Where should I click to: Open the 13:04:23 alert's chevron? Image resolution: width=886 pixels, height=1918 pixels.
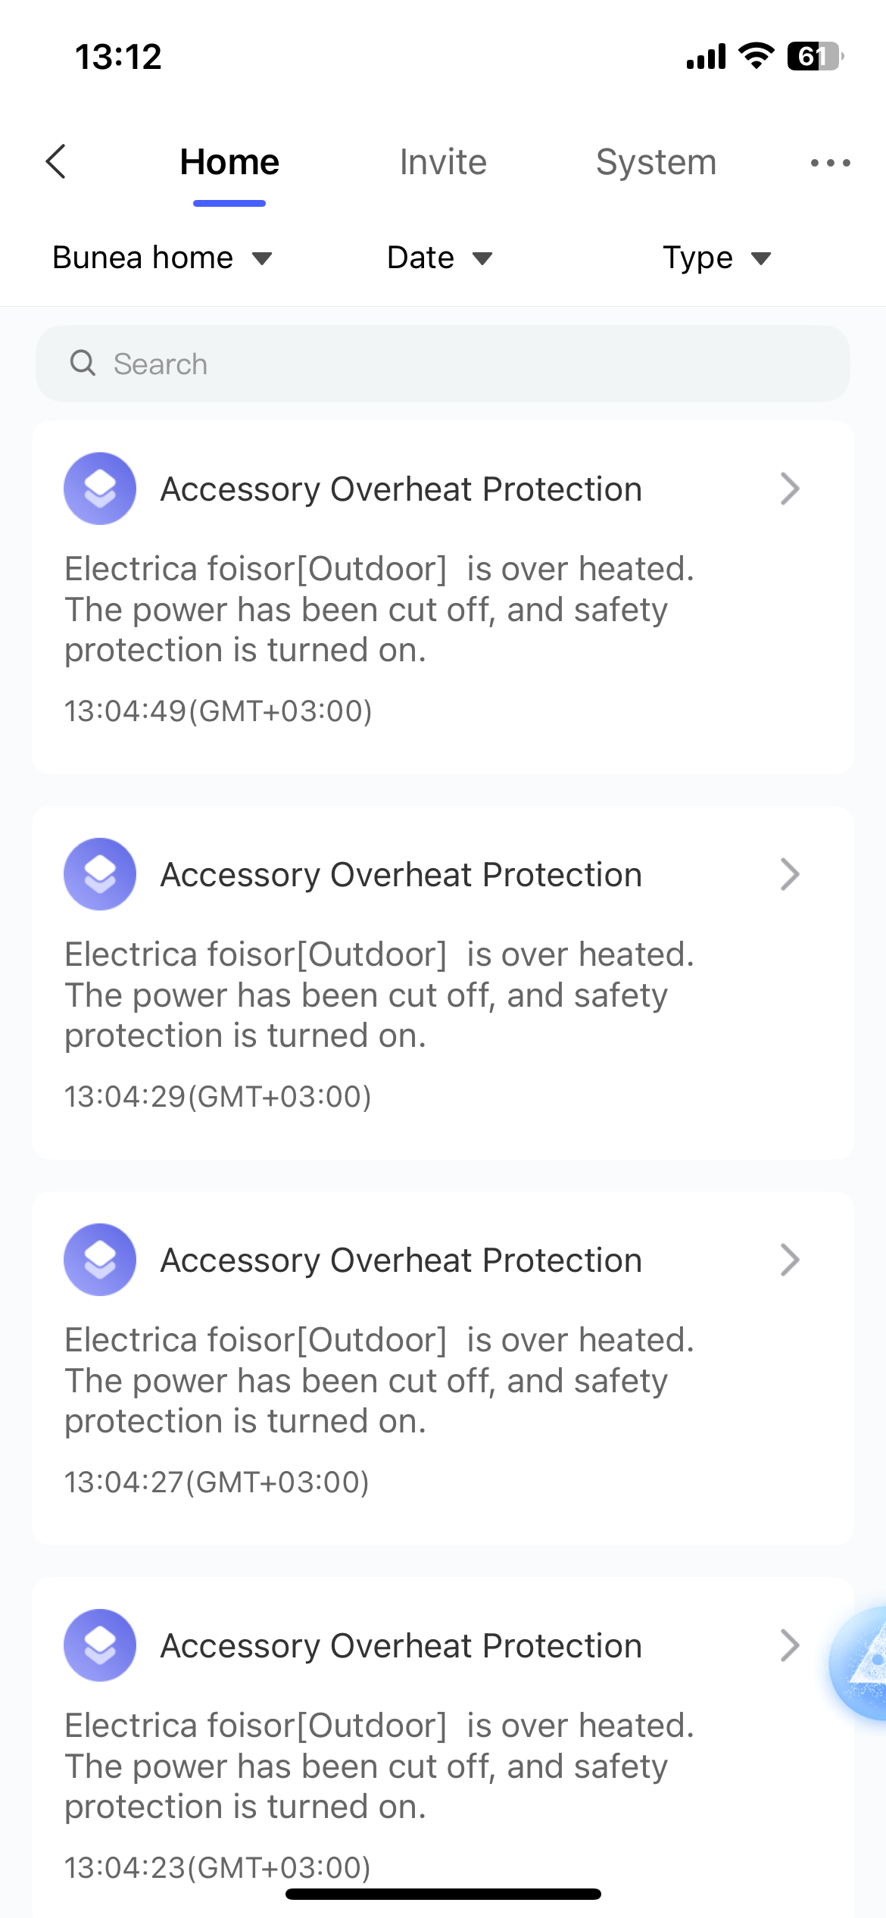789,1645
